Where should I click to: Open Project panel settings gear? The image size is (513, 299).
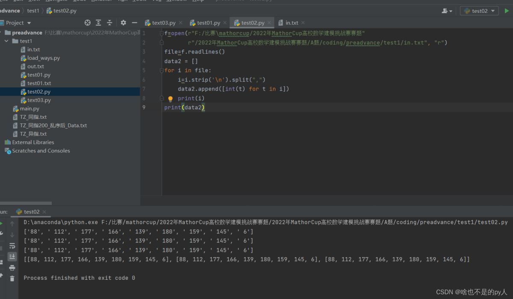click(x=123, y=23)
